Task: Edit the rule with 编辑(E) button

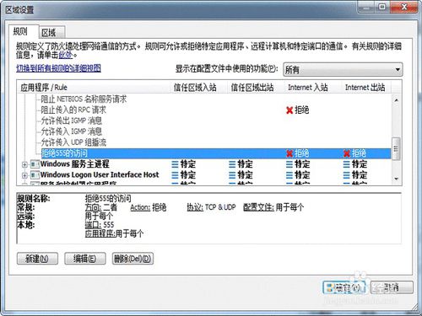Action: pyautogui.click(x=85, y=259)
